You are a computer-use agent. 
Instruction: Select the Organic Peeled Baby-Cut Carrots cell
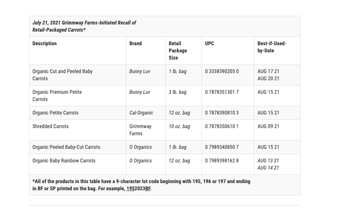(x=66, y=147)
